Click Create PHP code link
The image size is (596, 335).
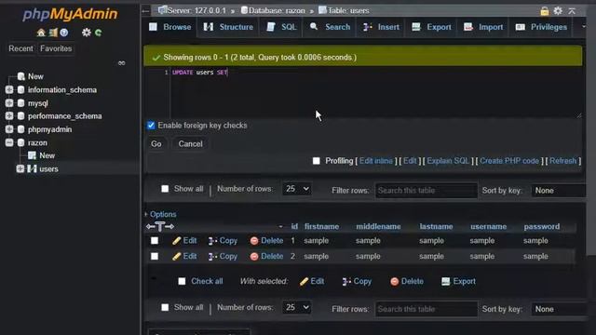coord(509,161)
